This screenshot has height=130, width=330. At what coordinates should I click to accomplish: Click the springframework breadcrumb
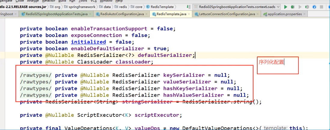[80, 7]
